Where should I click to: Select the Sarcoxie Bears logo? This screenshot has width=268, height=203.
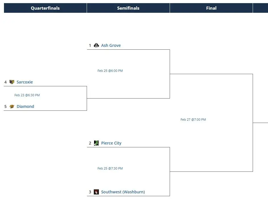tap(12, 82)
